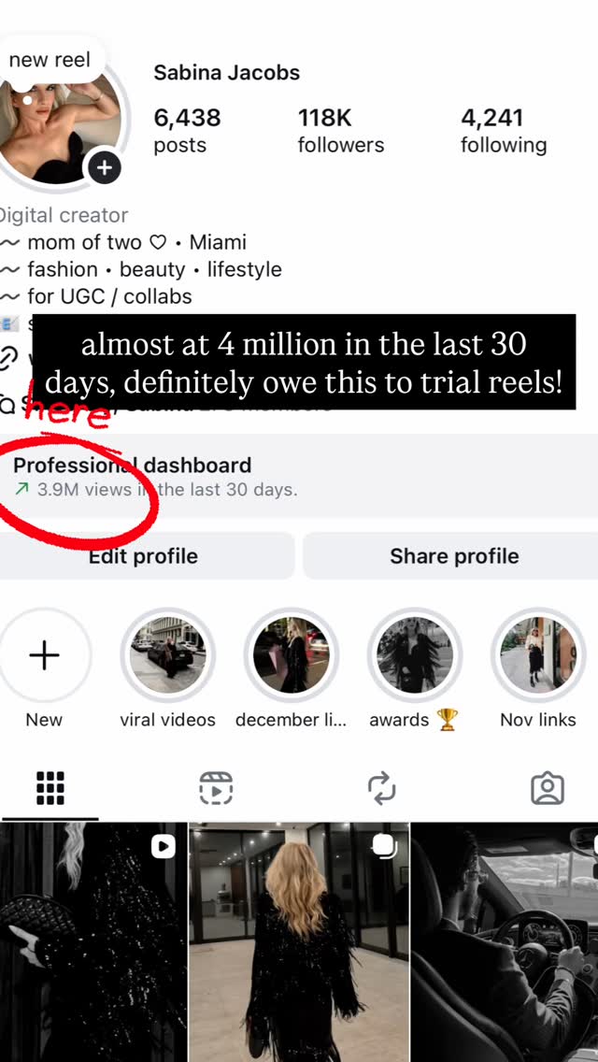Open the car driving post thumbnail
Screen dimensions: 598x1062
(x=505, y=942)
